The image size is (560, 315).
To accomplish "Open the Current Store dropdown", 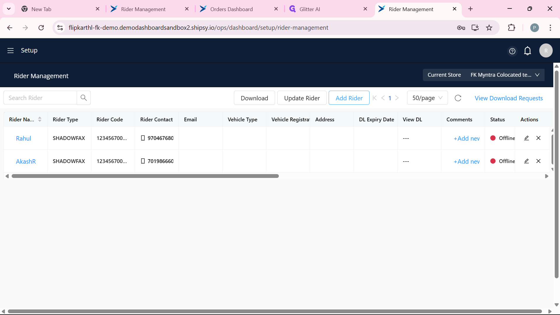I will click(x=484, y=75).
